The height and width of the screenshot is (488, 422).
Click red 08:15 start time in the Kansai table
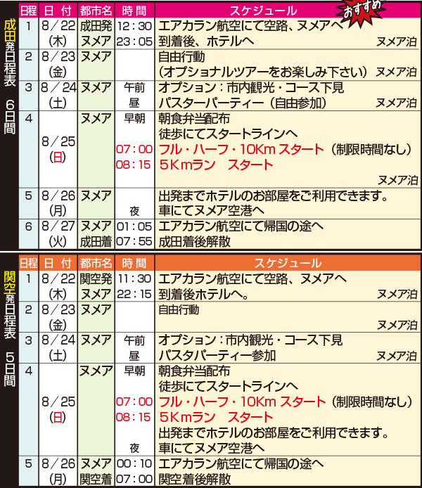pos(134,418)
